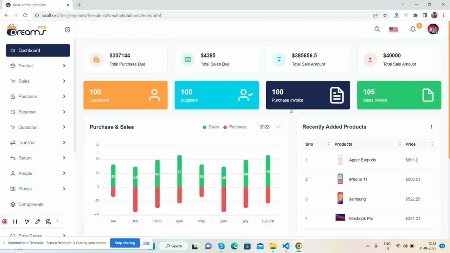The width and height of the screenshot is (450, 253).
Task: Click the Hide link in sharing bar
Action: [x=146, y=243]
